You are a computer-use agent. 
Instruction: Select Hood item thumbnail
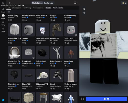coord(57,75)
